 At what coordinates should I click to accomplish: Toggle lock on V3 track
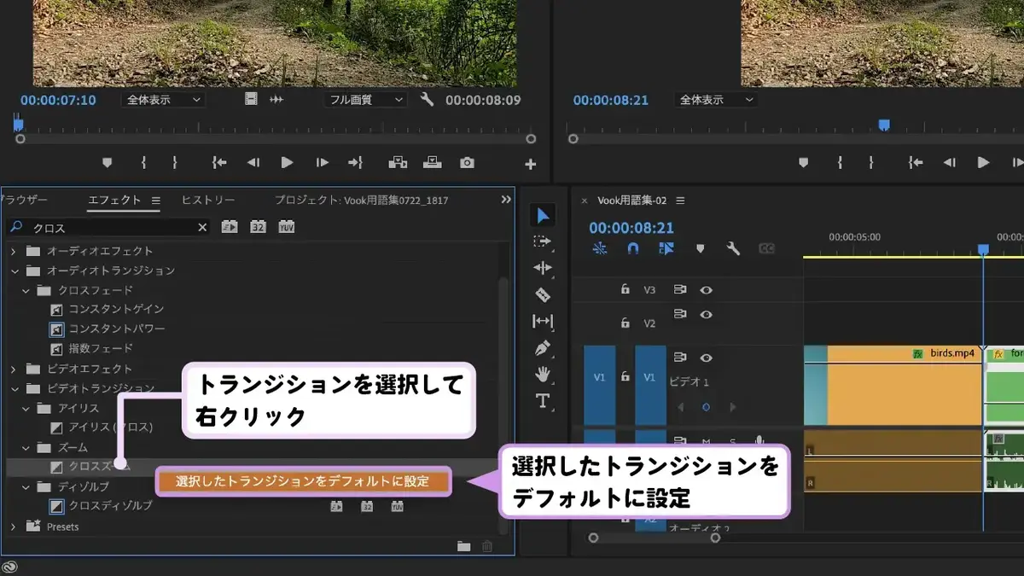click(625, 290)
